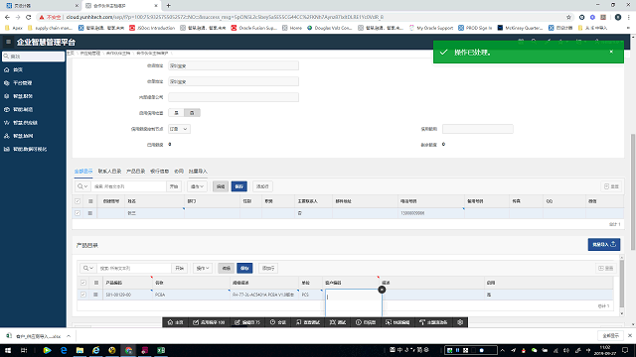Toggle the checkbox for the contact row
This screenshot has width=636, height=357.
pyautogui.click(x=78, y=213)
